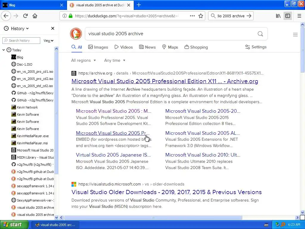Toggle the sidebar view button
The image size is (305, 229).
click(288, 16)
